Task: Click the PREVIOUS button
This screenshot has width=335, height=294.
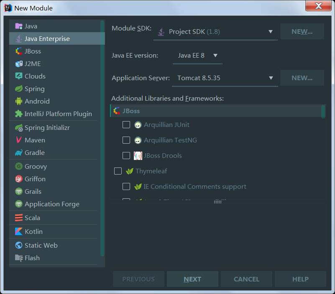Action: pyautogui.click(x=138, y=279)
